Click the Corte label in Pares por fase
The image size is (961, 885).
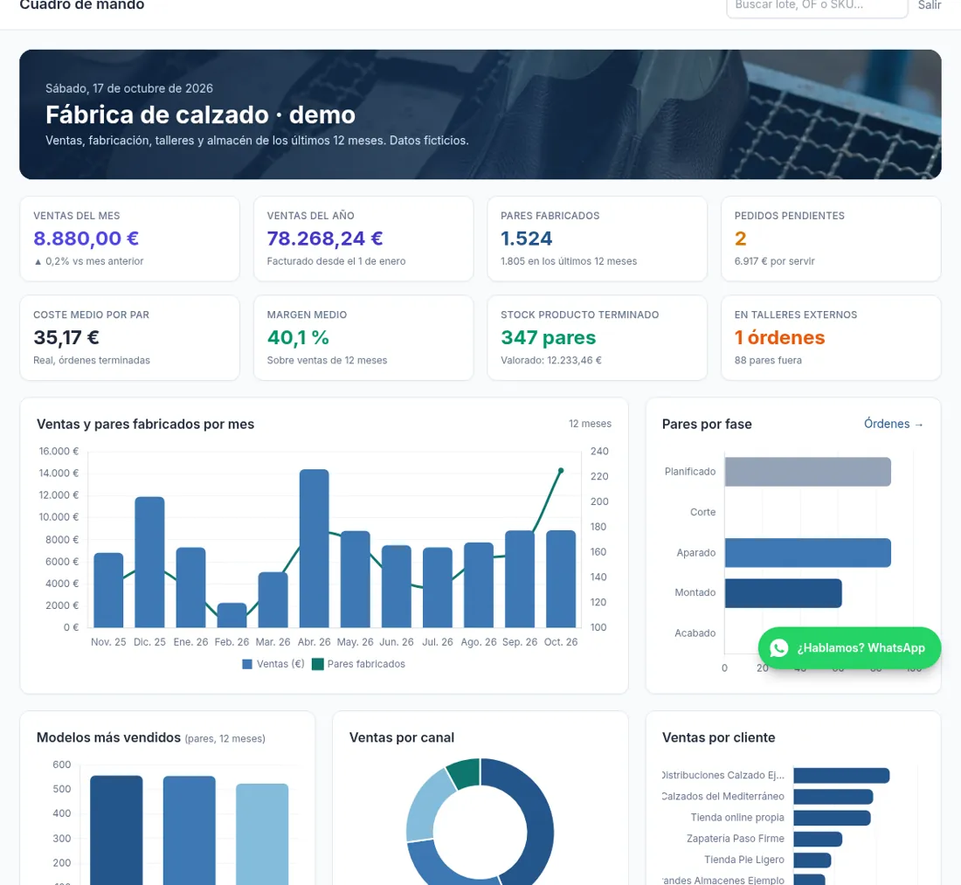702,512
